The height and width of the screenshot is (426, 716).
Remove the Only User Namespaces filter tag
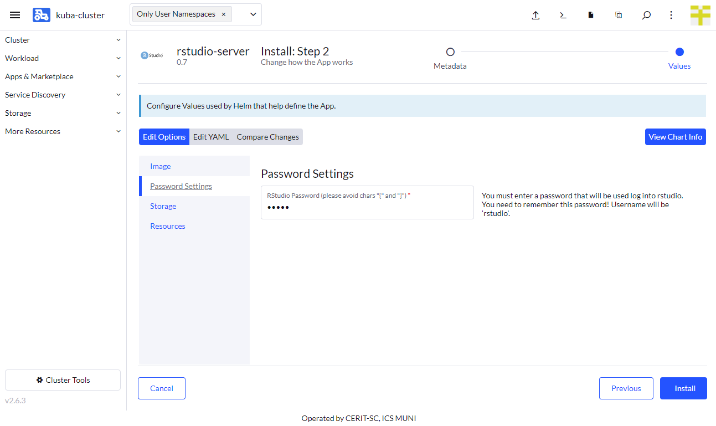[x=224, y=14]
